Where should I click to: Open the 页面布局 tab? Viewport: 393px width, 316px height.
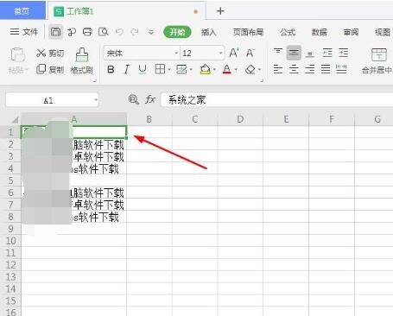pos(248,32)
